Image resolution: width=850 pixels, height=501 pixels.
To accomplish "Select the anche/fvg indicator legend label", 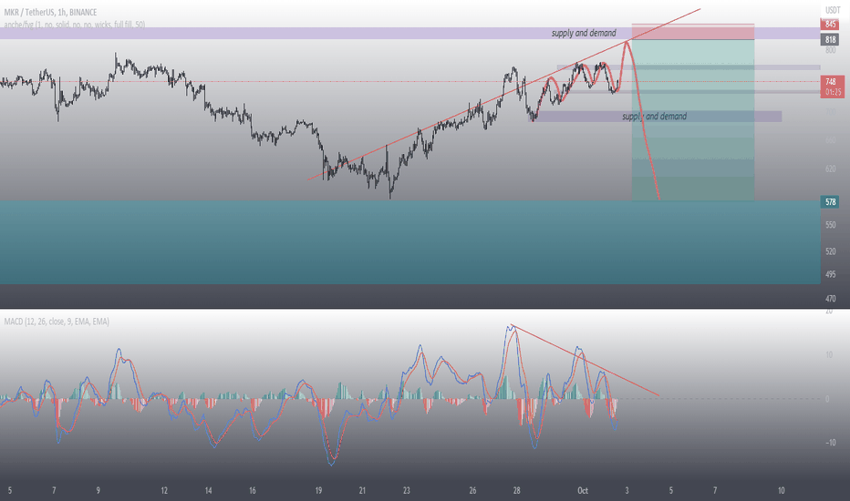I will pyautogui.click(x=74, y=25).
